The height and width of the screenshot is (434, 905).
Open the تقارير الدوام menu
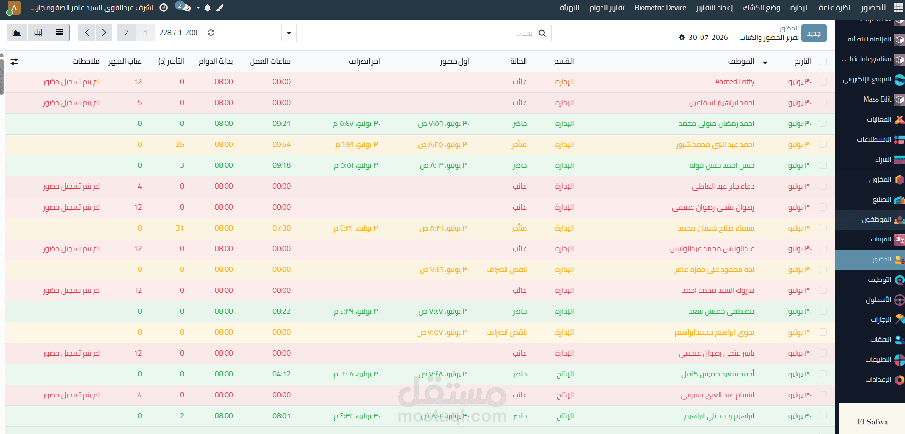tap(607, 8)
